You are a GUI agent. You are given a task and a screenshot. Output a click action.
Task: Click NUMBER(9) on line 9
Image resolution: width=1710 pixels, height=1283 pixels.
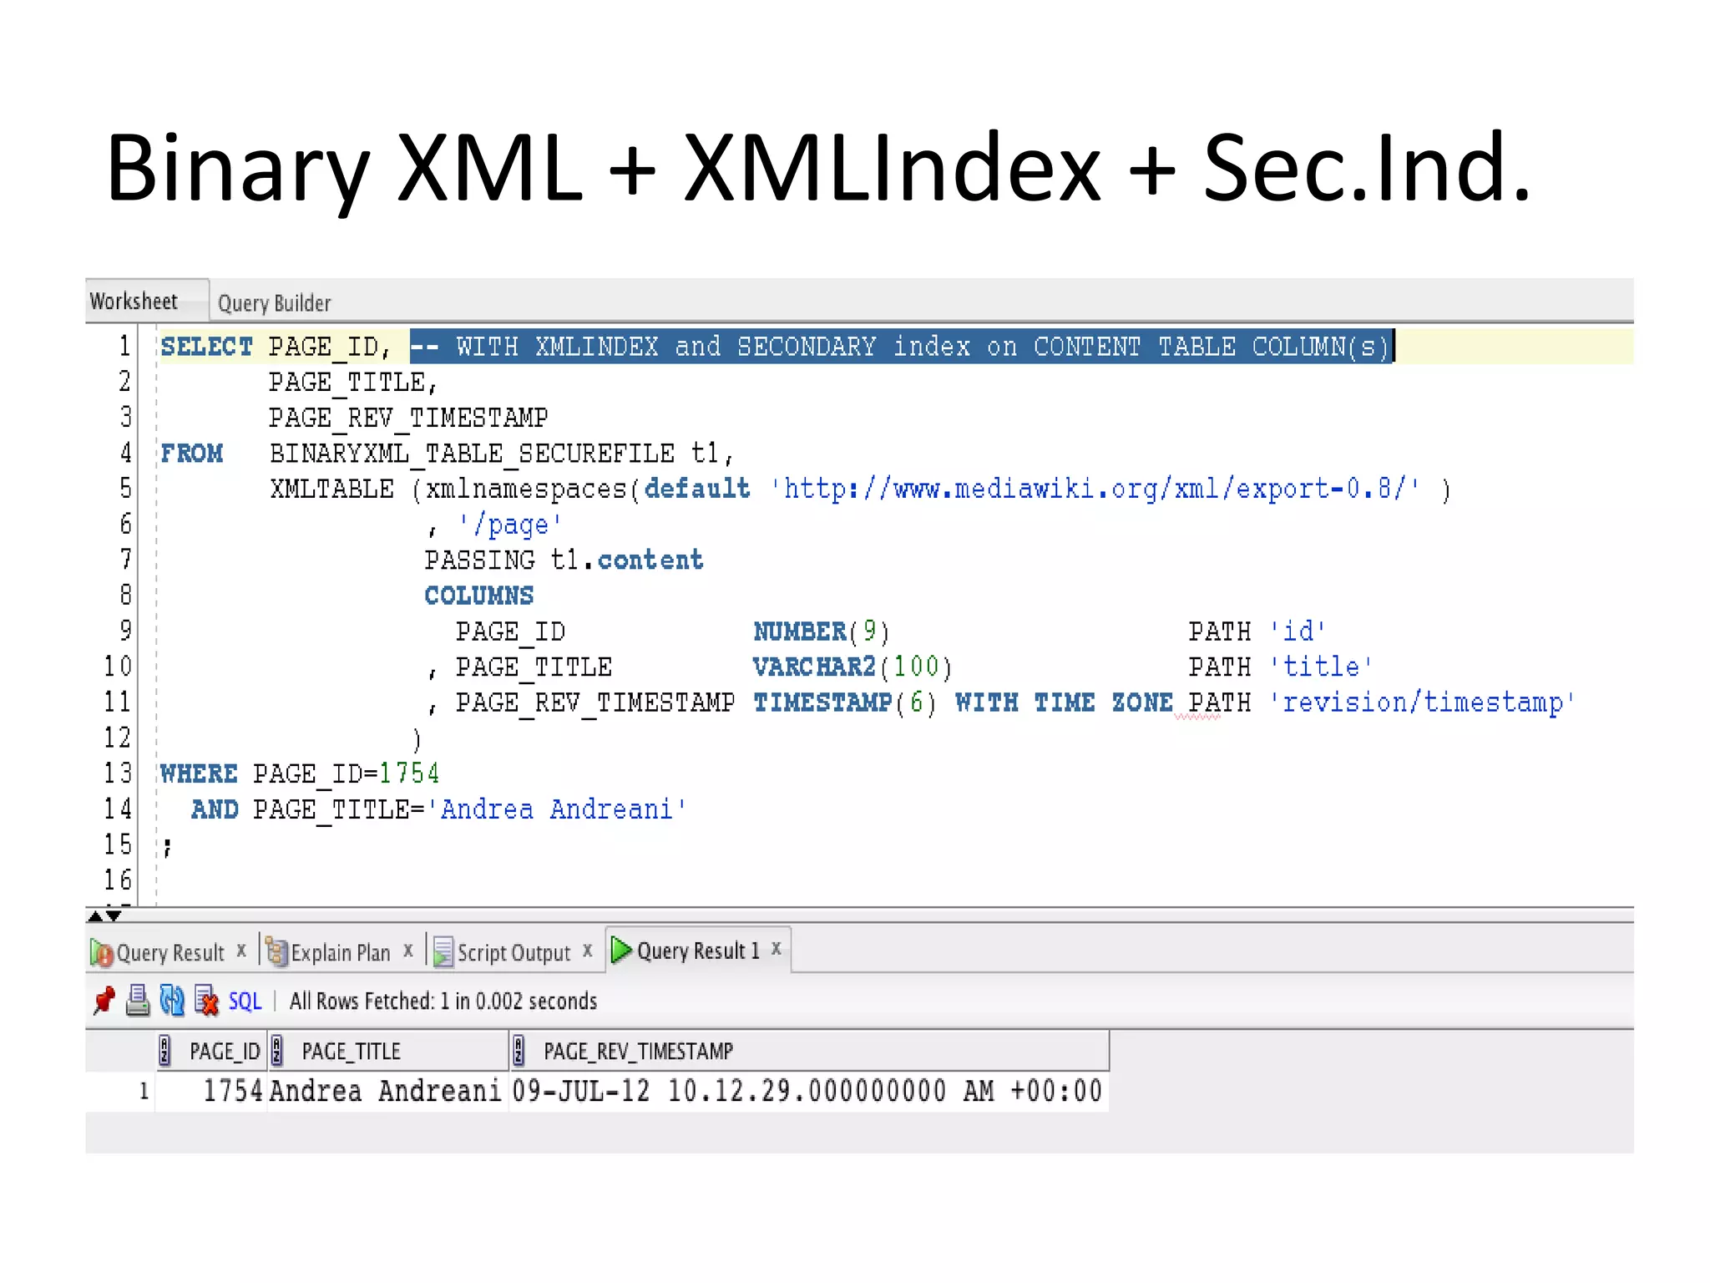(822, 631)
